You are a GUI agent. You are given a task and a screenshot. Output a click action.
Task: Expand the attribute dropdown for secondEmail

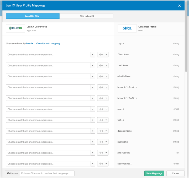pyautogui.click(x=93, y=164)
